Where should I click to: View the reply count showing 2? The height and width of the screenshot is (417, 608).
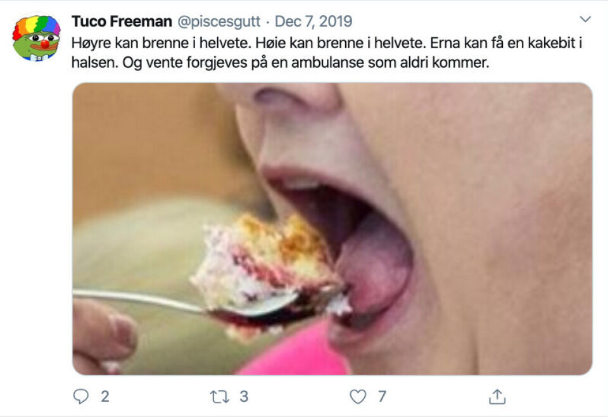105,397
